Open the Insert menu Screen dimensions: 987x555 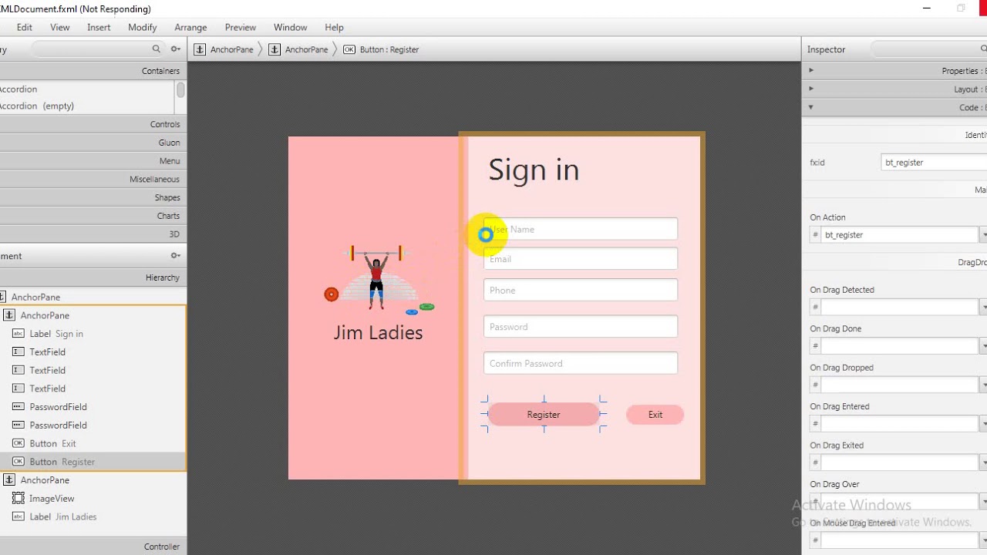pos(99,27)
